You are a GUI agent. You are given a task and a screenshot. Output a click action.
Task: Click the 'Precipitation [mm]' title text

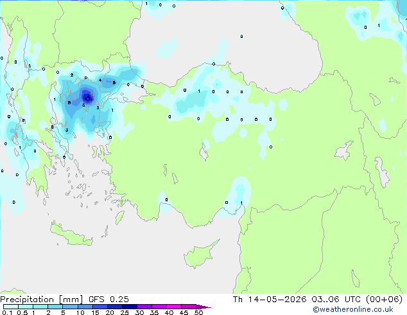pyautogui.click(x=41, y=300)
